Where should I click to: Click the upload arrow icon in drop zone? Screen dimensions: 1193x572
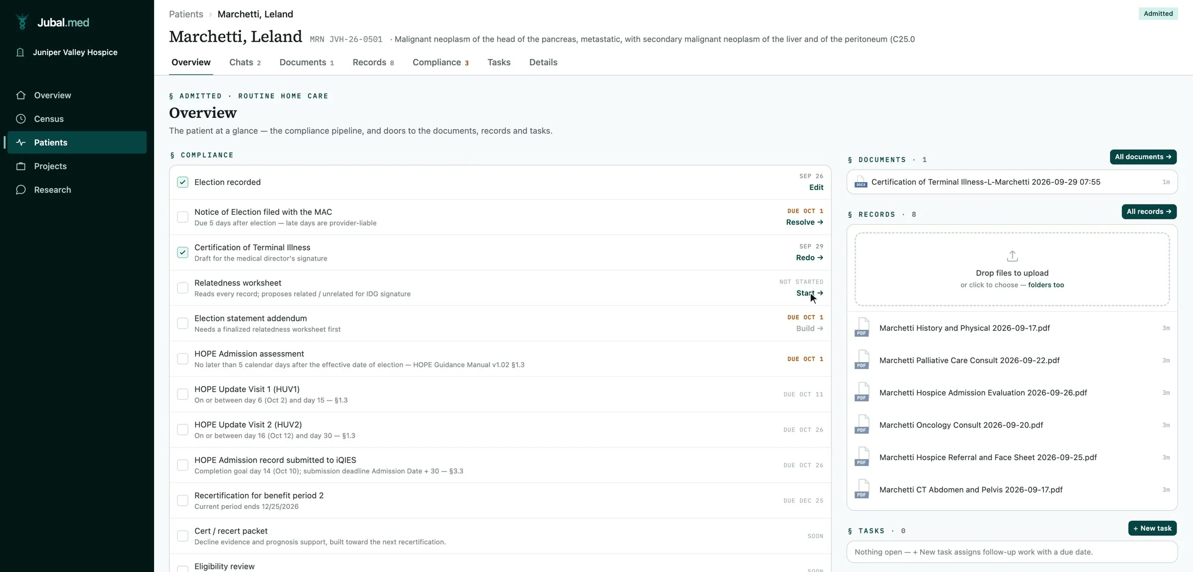pyautogui.click(x=1012, y=256)
